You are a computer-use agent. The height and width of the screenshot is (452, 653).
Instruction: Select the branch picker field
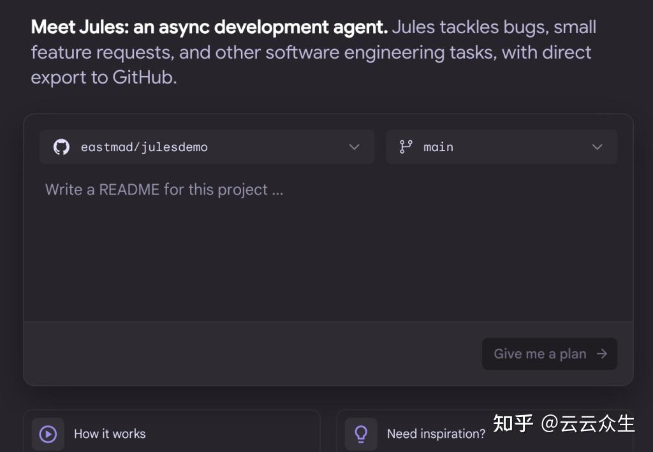point(501,147)
